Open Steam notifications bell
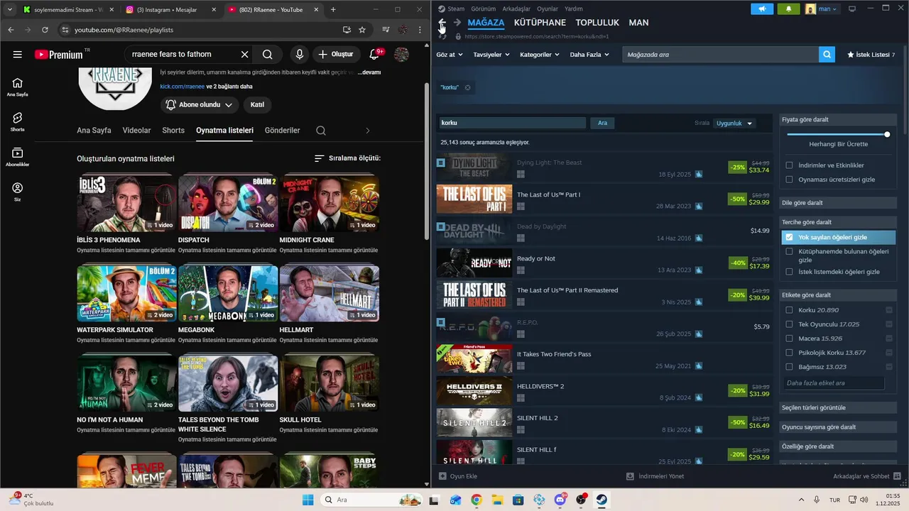Image resolution: width=909 pixels, height=511 pixels. click(x=788, y=9)
